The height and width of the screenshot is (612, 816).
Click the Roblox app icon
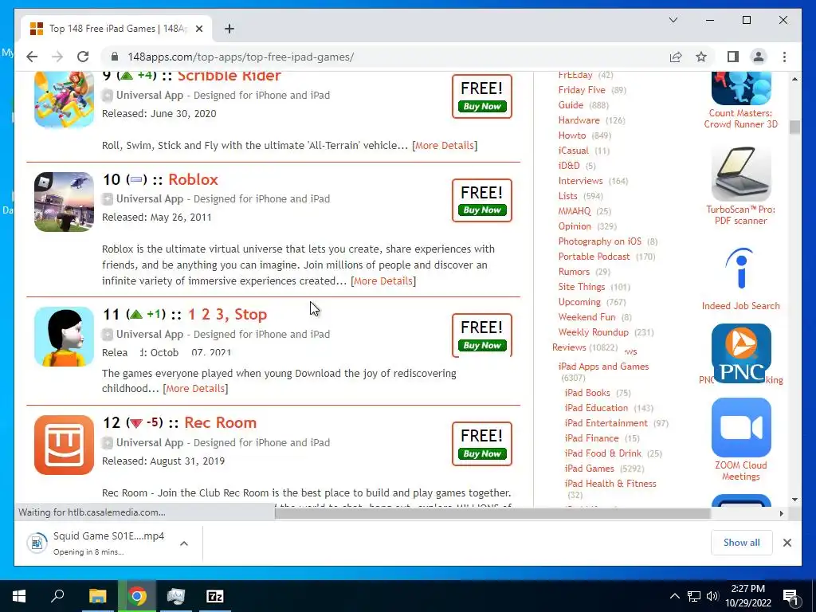click(64, 202)
